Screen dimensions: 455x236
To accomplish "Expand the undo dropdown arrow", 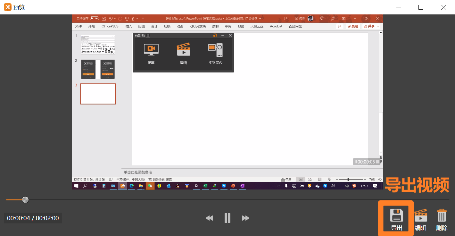I will (115, 19).
